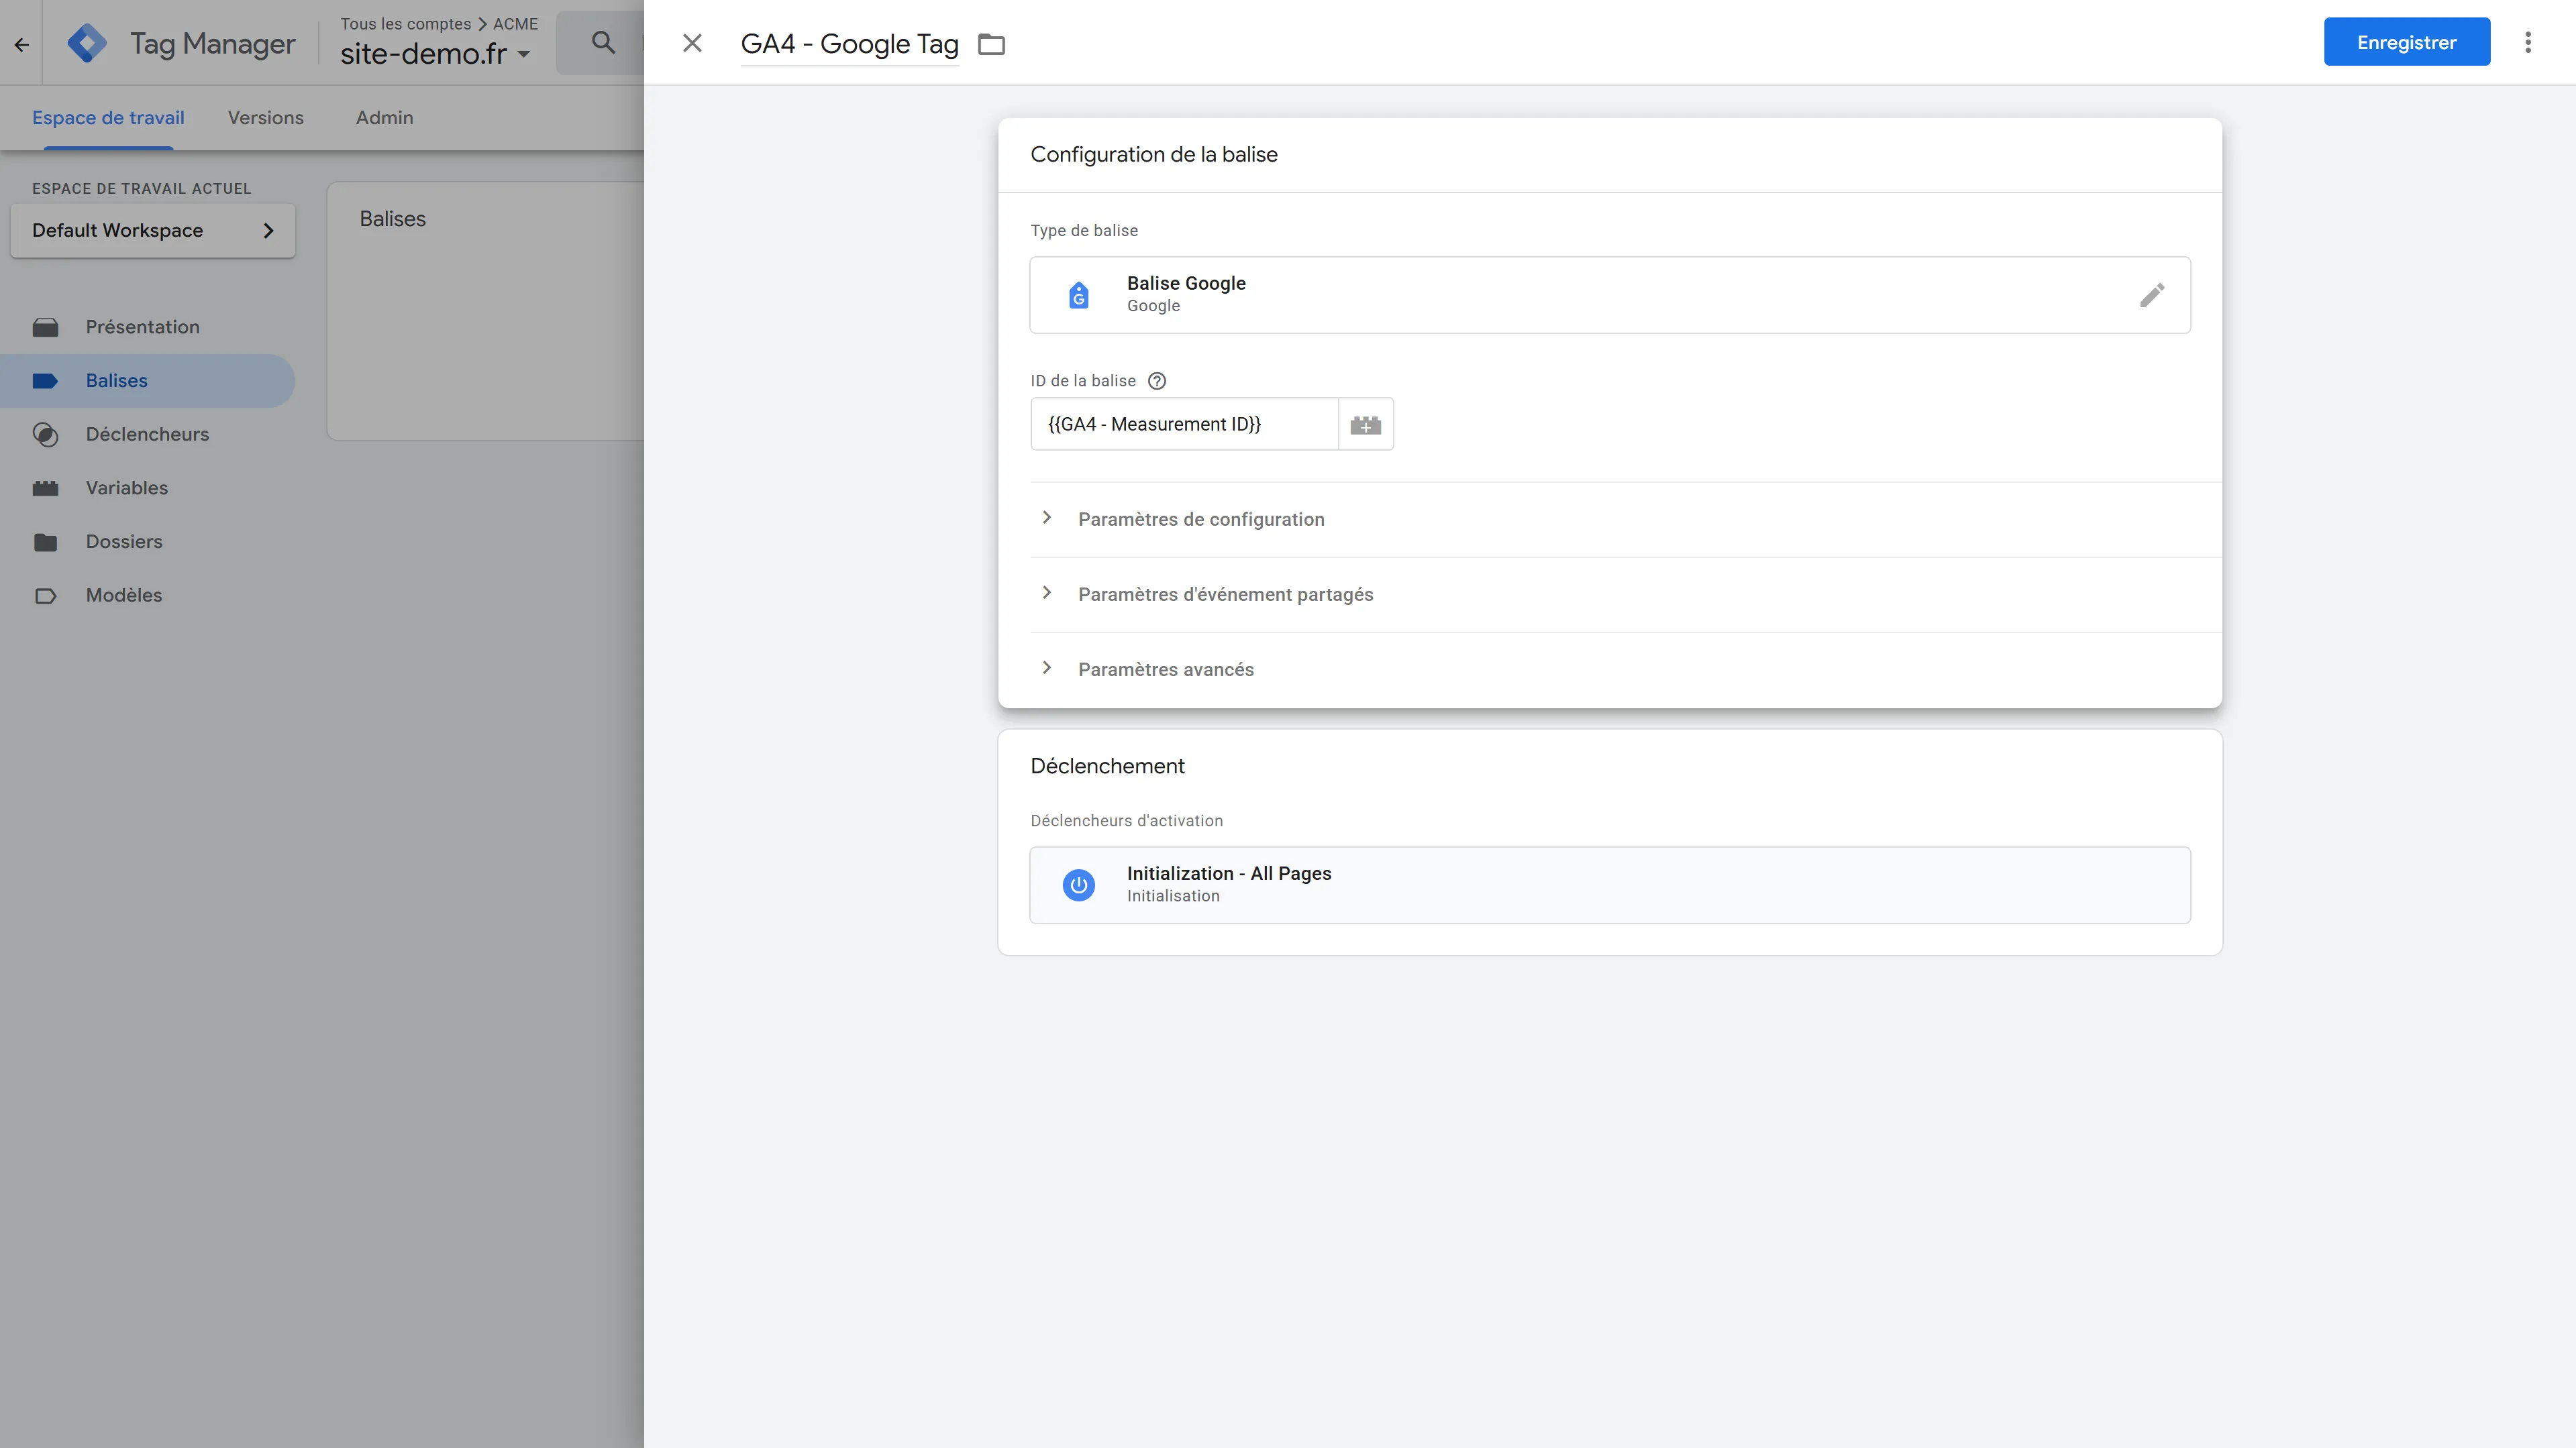Edit the GA4 - Google Tag name field
Viewport: 2576px width, 1448px height.
(x=849, y=44)
